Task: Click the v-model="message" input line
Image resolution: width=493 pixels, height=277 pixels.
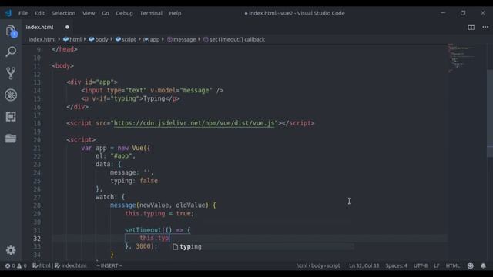Action: coord(153,91)
